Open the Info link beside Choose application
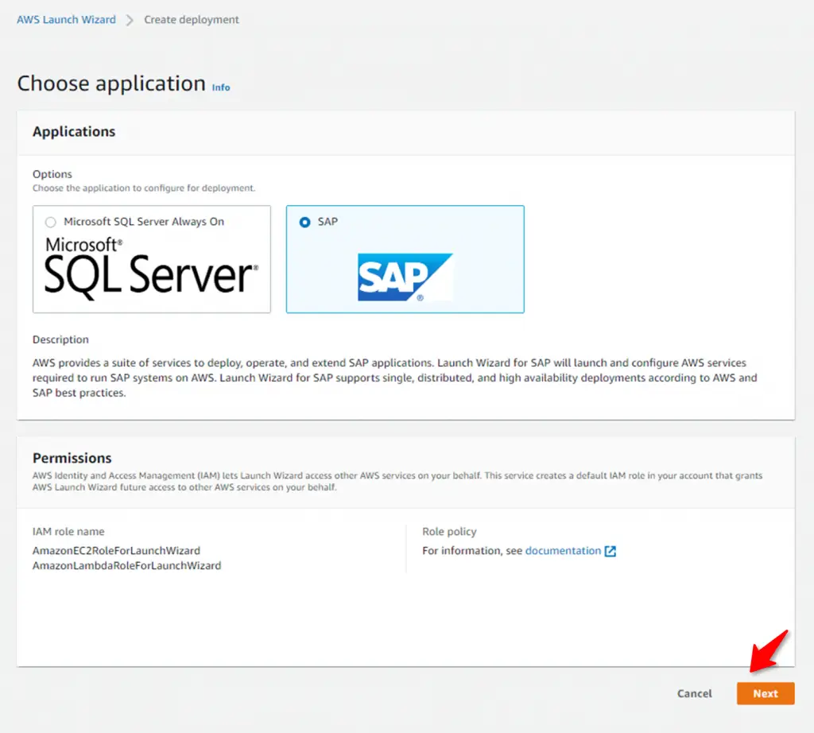This screenshot has width=814, height=733. (221, 87)
